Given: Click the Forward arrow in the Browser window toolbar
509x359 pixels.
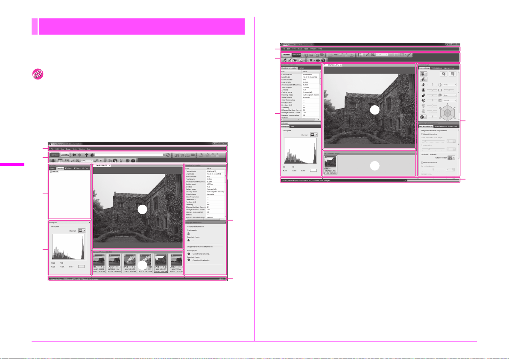Looking at the screenshot, I should pos(79,155).
